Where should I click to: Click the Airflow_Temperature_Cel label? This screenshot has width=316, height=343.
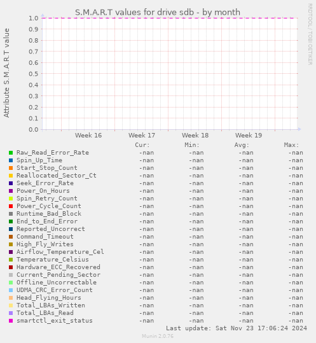click(x=60, y=252)
